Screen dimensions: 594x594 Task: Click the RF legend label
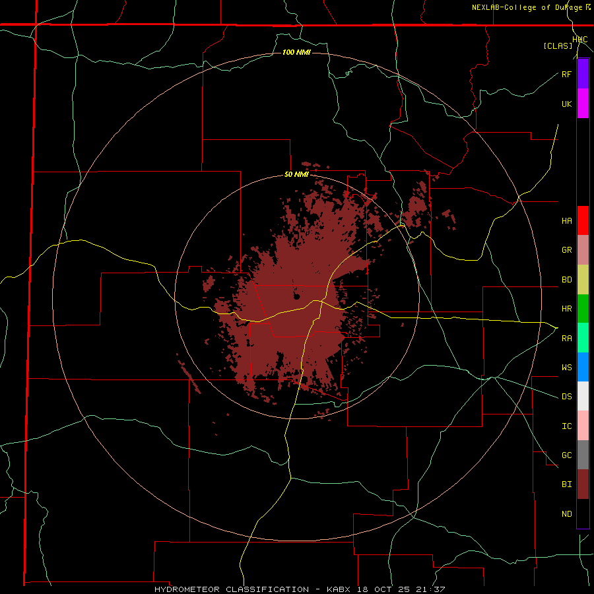(566, 74)
